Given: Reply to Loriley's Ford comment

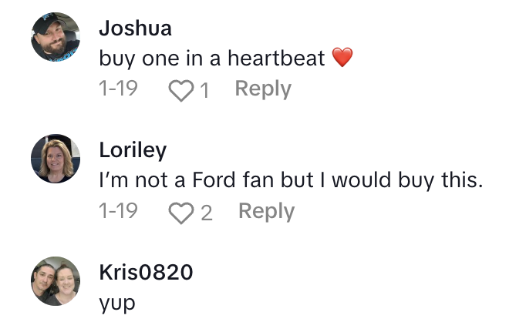Looking at the screenshot, I should (266, 212).
